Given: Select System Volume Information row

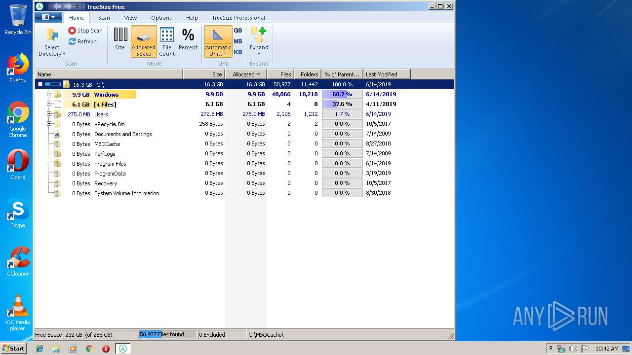Looking at the screenshot, I should pos(244,193).
